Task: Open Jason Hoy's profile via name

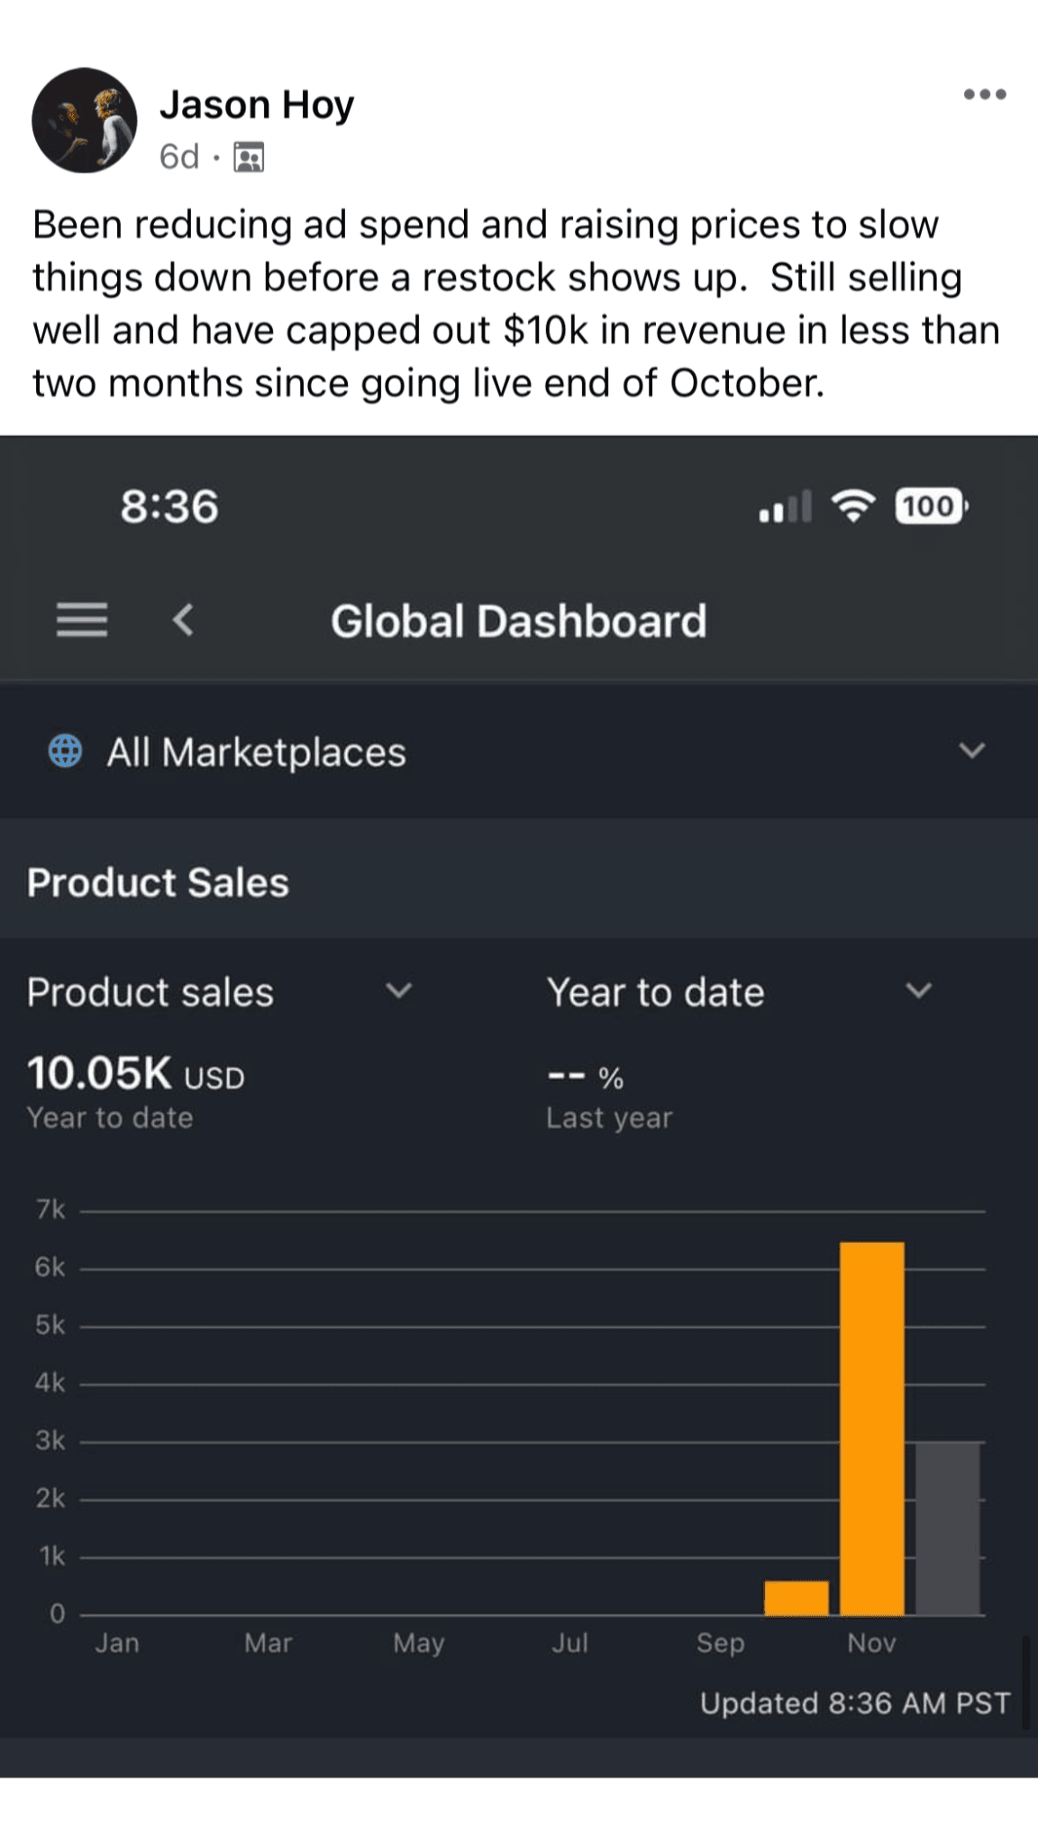Action: [x=257, y=105]
